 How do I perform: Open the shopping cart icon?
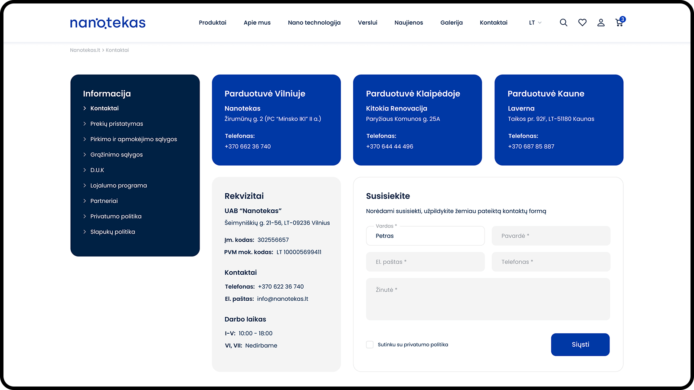click(619, 23)
